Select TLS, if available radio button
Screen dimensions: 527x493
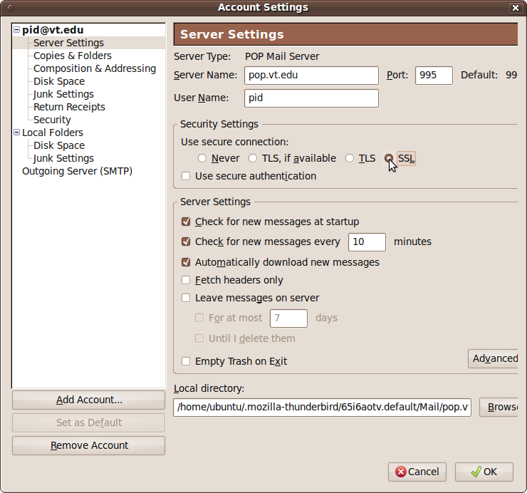(253, 158)
